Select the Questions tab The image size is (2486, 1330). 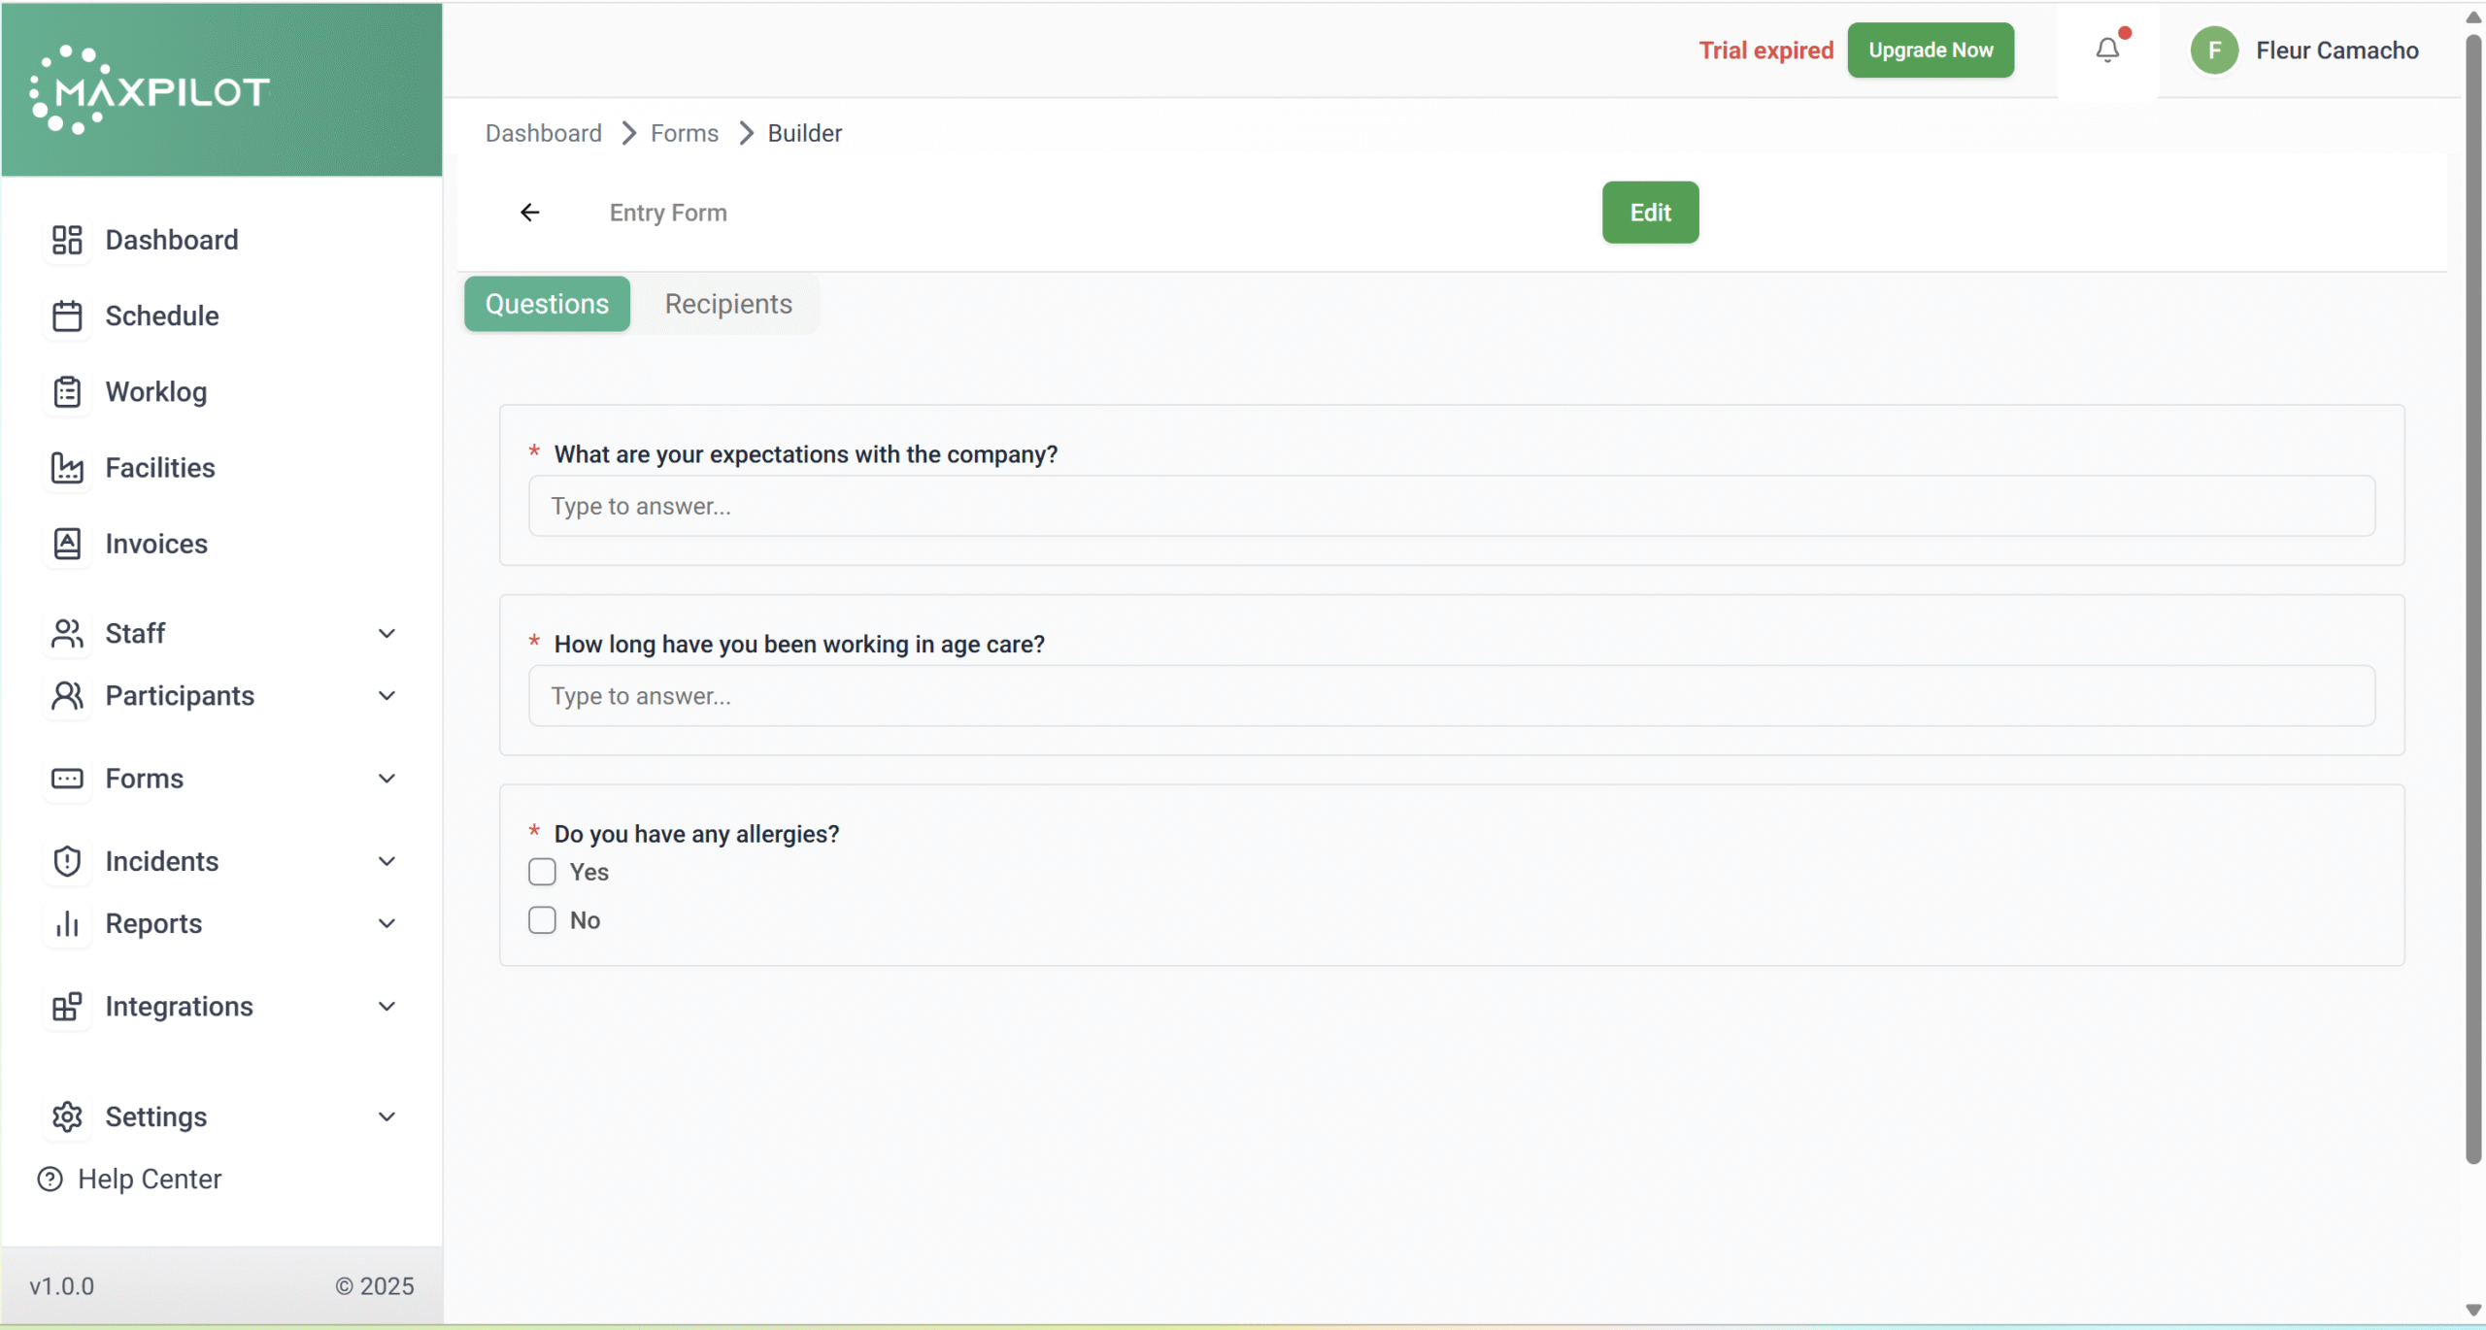(547, 304)
